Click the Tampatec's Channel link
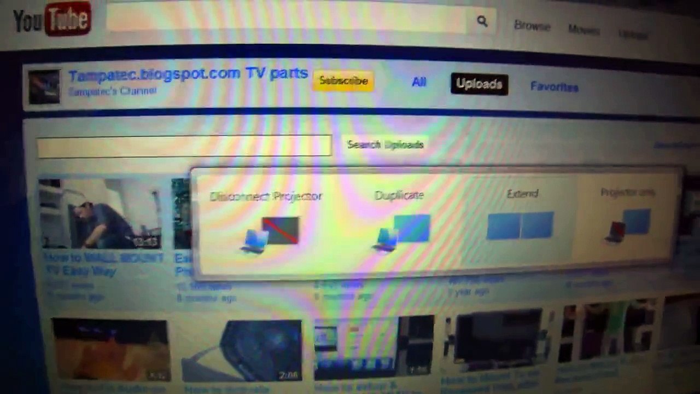The height and width of the screenshot is (394, 700). (113, 91)
